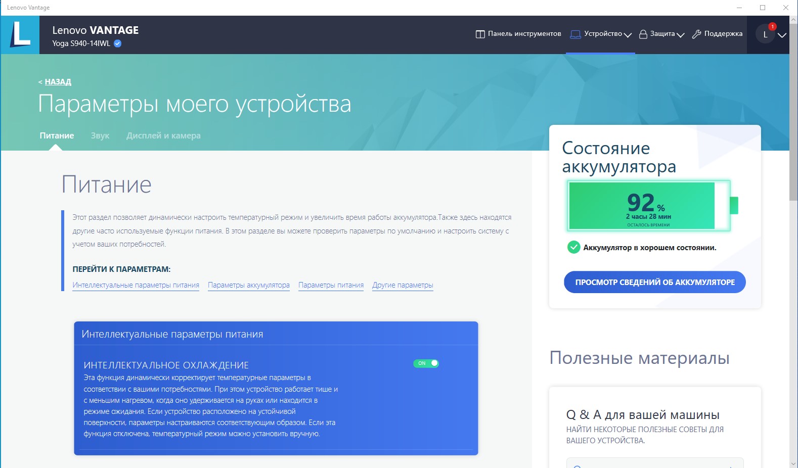
Task: Click the dashboard panel icon in the header
Action: click(x=480, y=34)
